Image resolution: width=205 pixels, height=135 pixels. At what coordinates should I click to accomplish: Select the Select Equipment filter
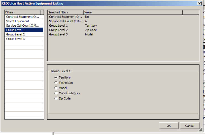pos(24,21)
